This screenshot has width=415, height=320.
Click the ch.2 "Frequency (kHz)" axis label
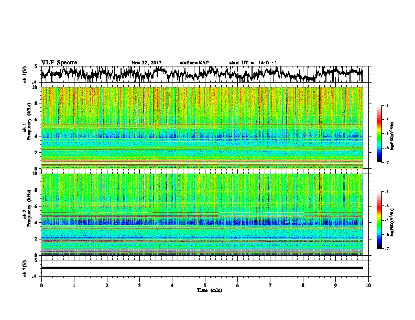29,208
